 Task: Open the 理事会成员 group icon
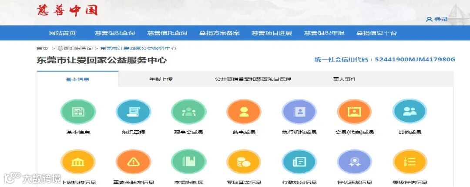point(188,112)
